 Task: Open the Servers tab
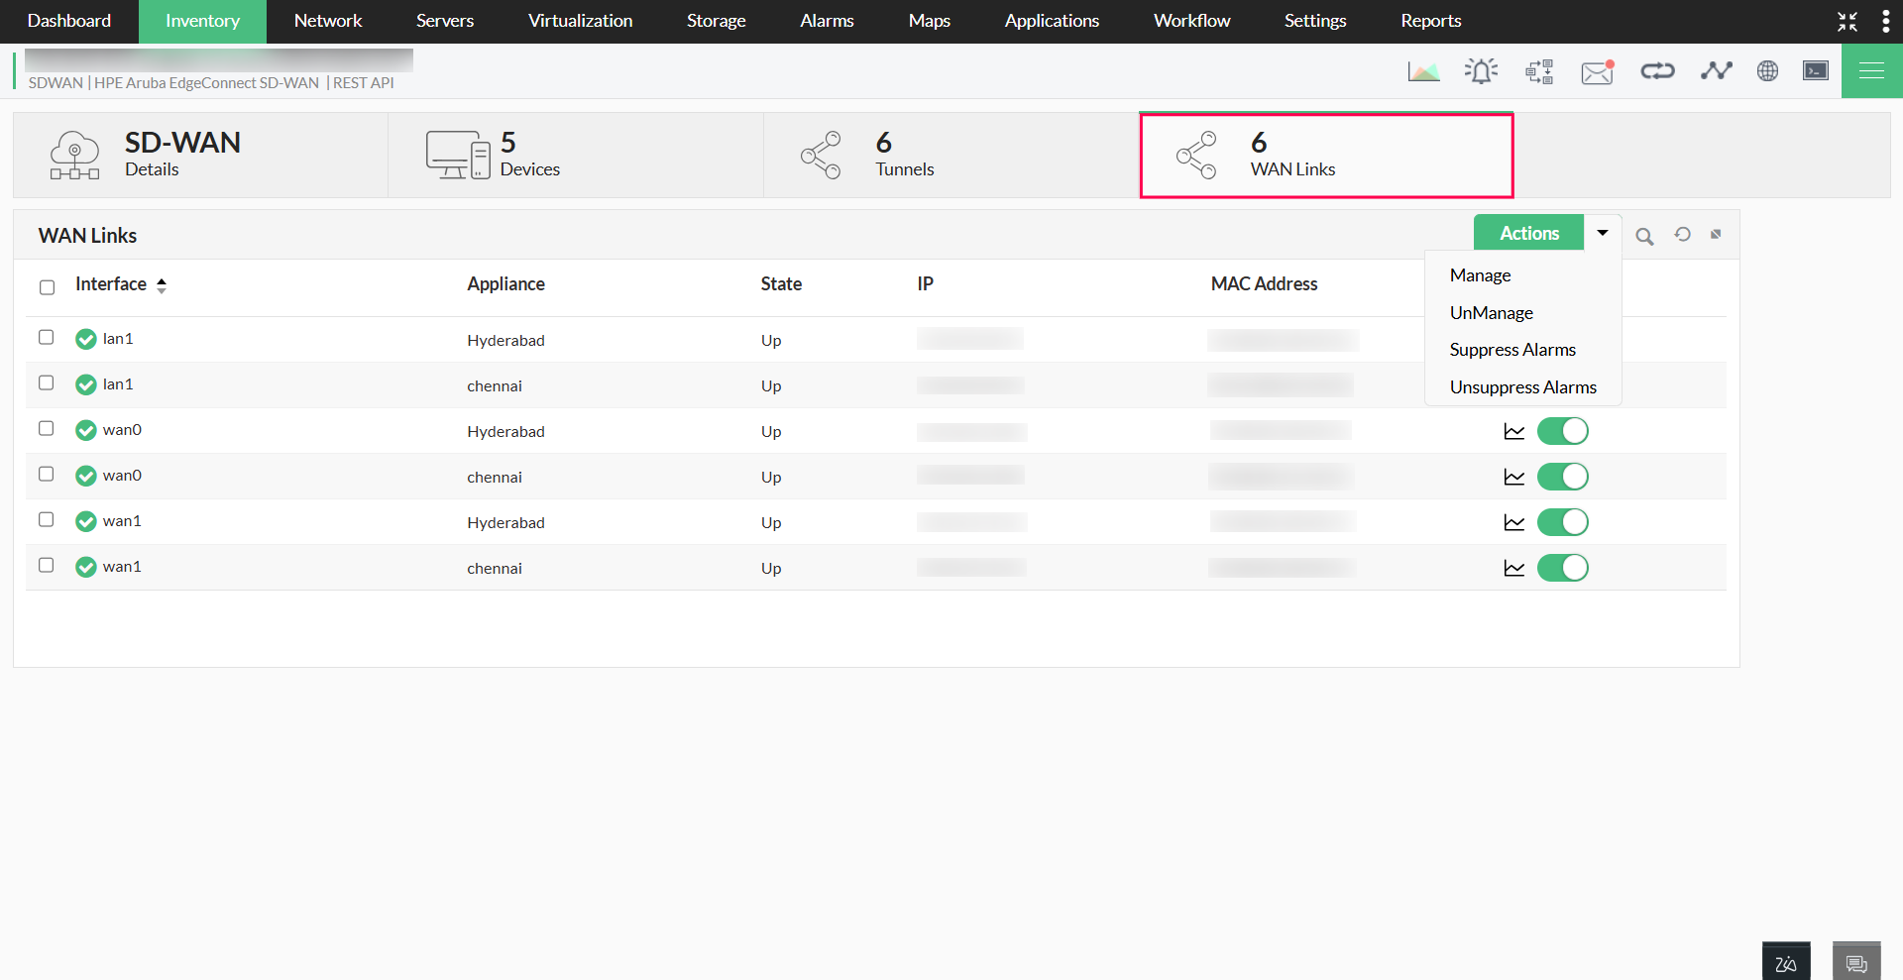[445, 21]
